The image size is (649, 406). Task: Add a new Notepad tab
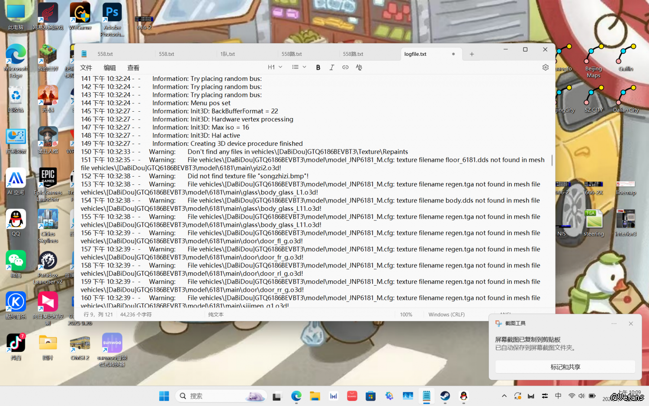pyautogui.click(x=472, y=54)
